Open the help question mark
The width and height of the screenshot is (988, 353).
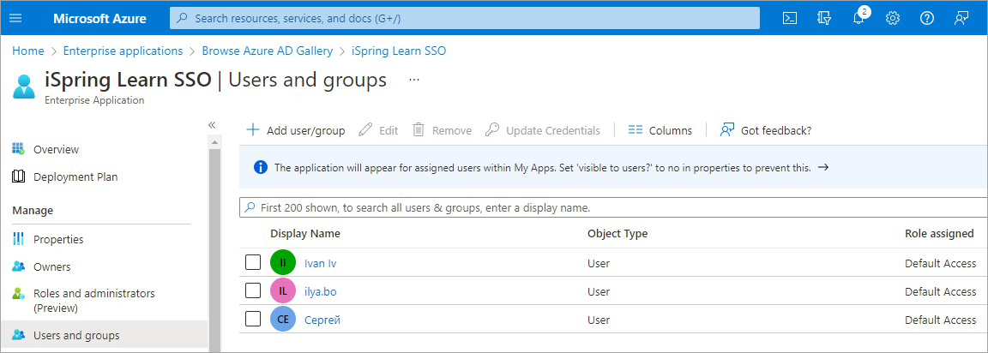click(927, 18)
